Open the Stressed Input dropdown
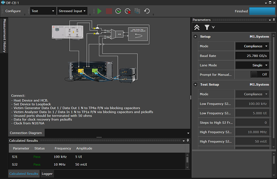 coord(72,11)
